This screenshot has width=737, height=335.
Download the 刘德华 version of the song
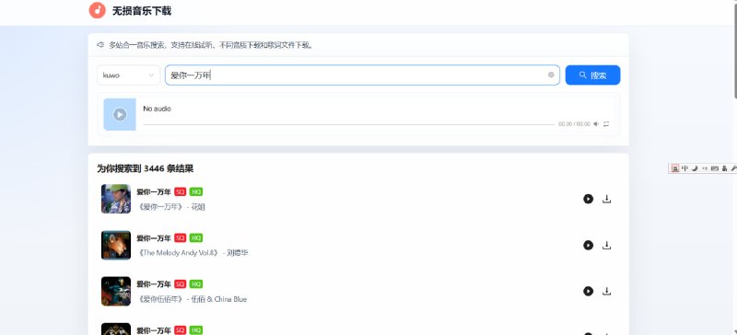[x=607, y=245]
